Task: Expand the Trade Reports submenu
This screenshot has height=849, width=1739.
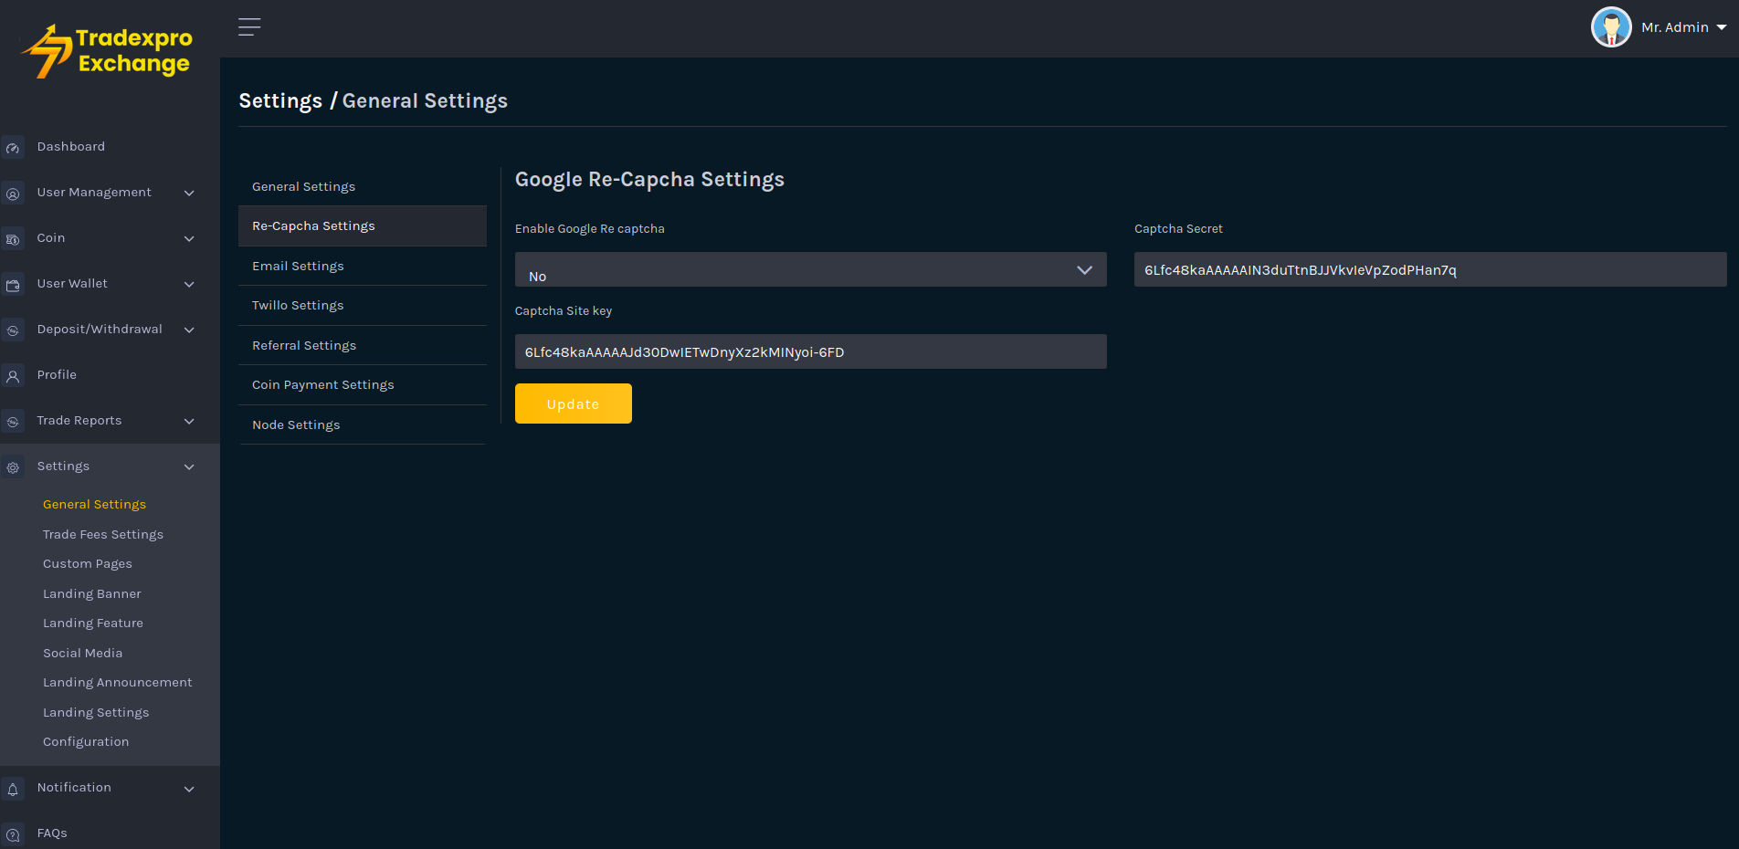Action: point(189,422)
